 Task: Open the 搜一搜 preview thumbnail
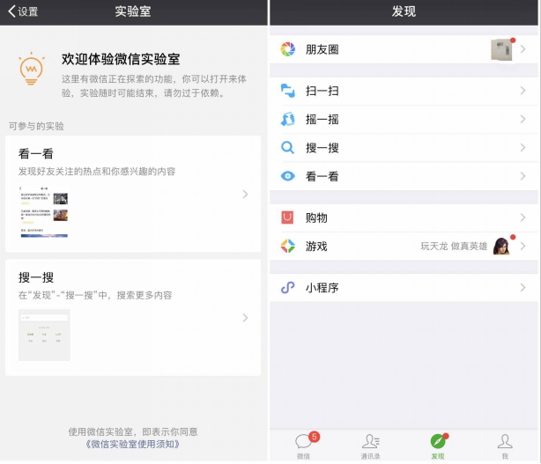pos(44,335)
